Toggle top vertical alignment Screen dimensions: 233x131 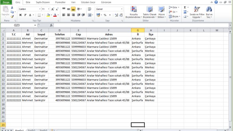[x=64, y=9]
